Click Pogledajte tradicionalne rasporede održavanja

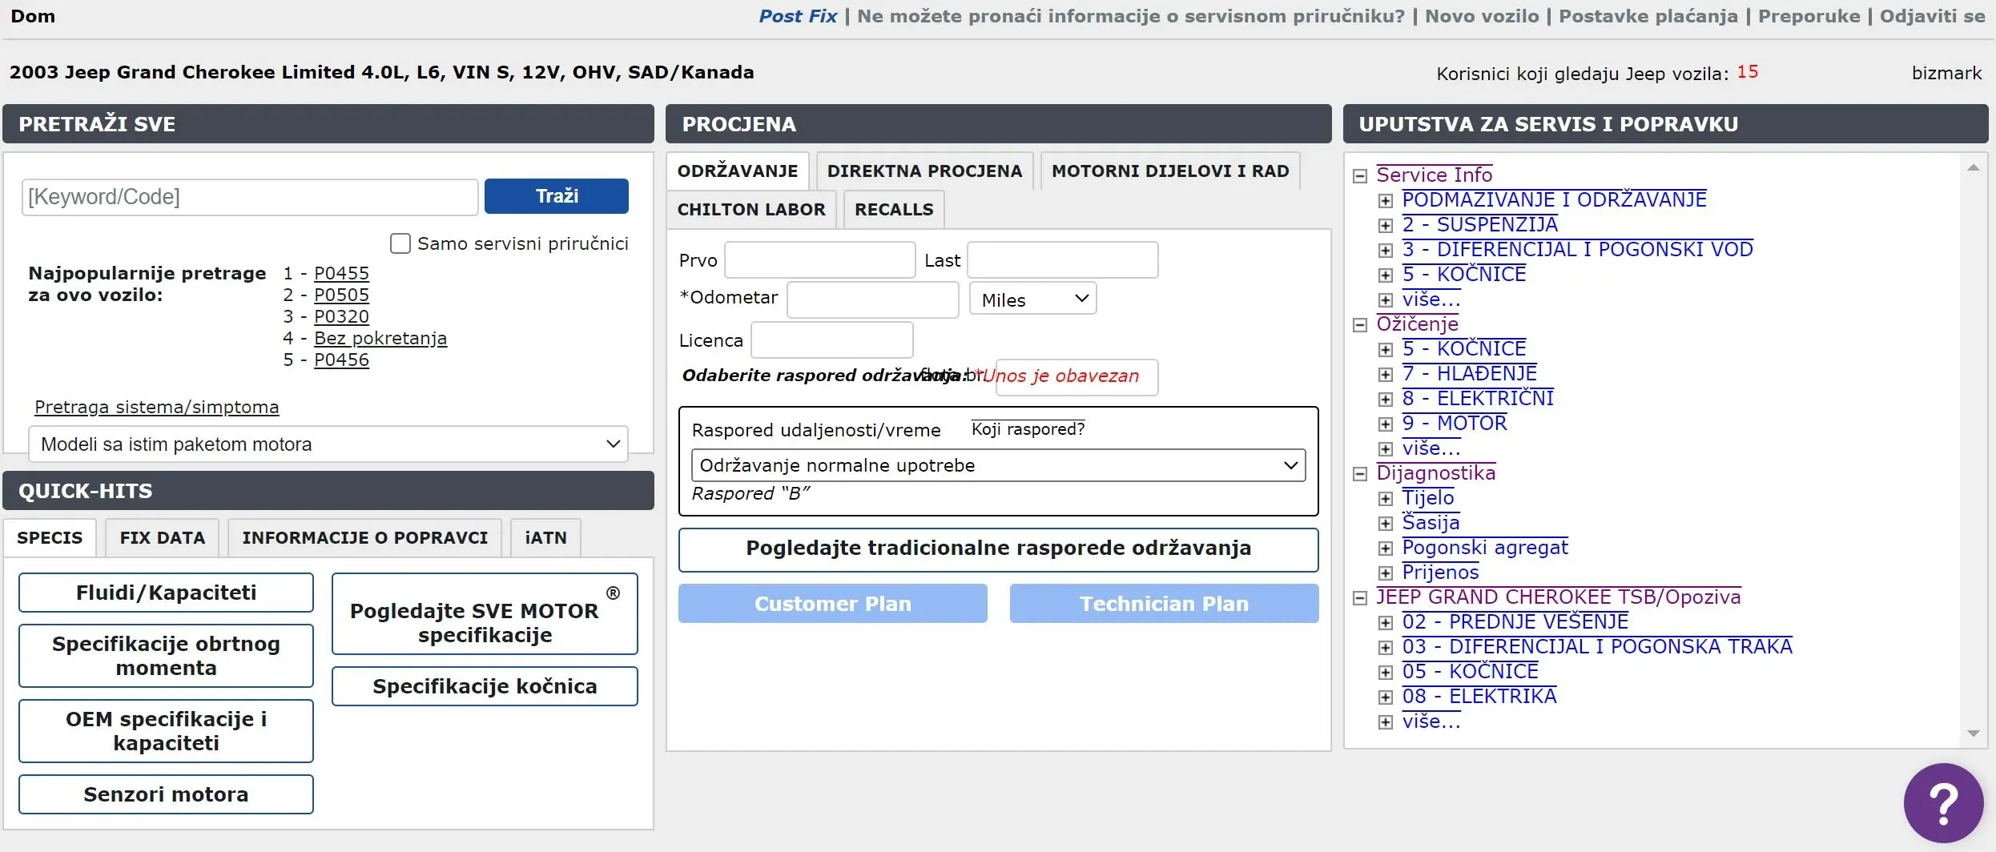pyautogui.click(x=998, y=549)
